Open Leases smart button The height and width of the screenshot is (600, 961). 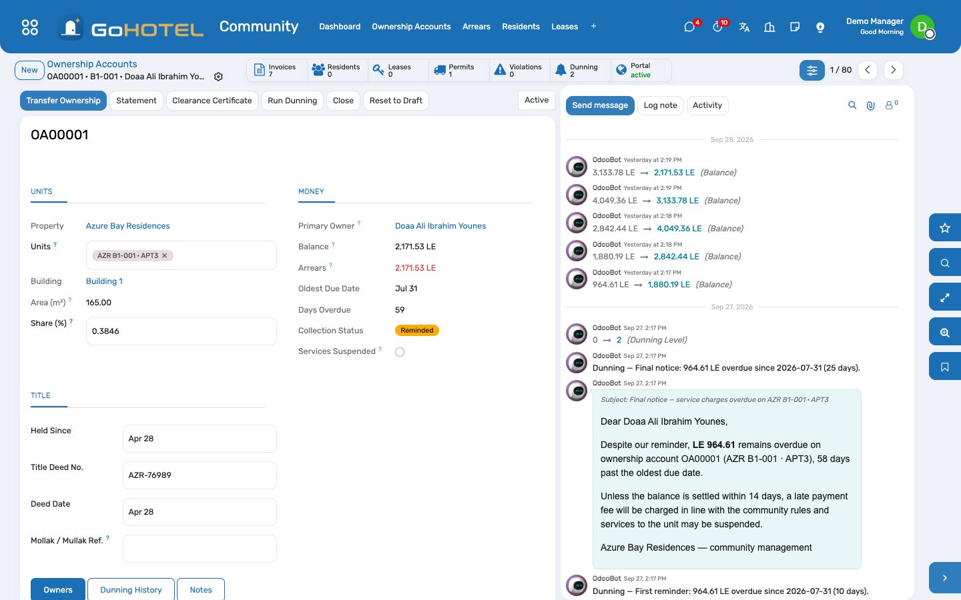tap(398, 70)
